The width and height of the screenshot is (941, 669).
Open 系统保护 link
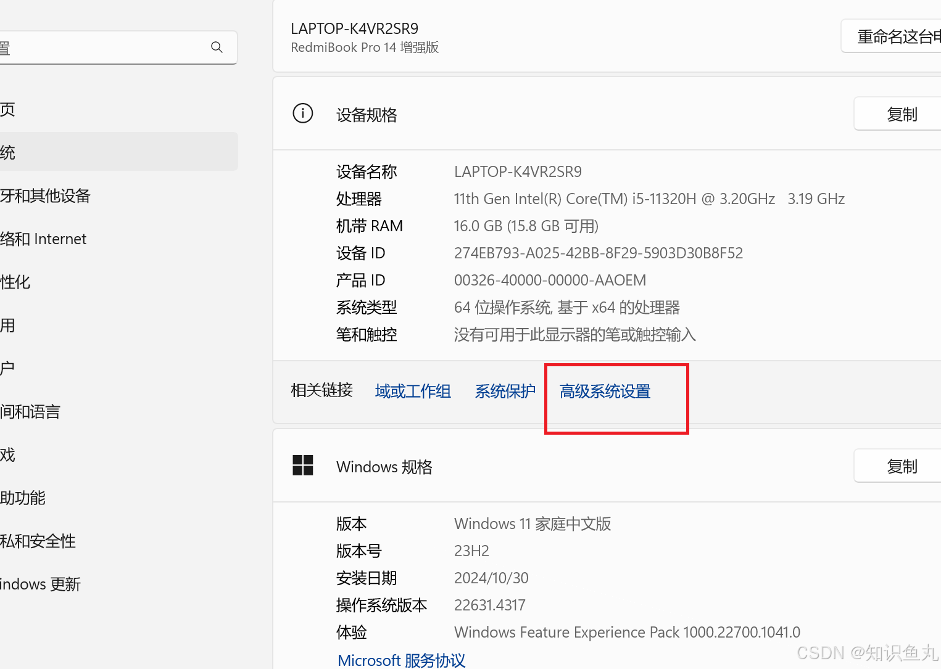[x=505, y=392]
